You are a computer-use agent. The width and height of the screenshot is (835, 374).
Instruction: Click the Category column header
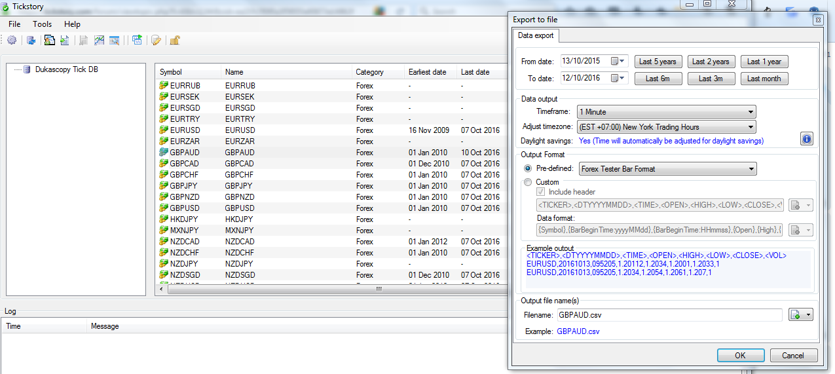[x=378, y=72]
